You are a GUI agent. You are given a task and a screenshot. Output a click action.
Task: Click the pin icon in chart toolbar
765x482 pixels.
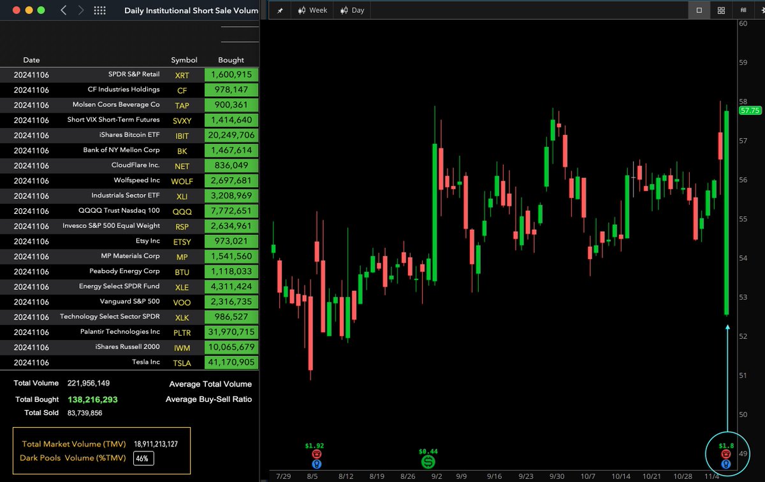(279, 11)
